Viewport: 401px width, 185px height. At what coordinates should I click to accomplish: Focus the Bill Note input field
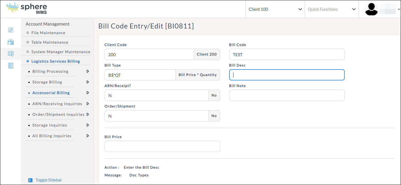coord(287,95)
